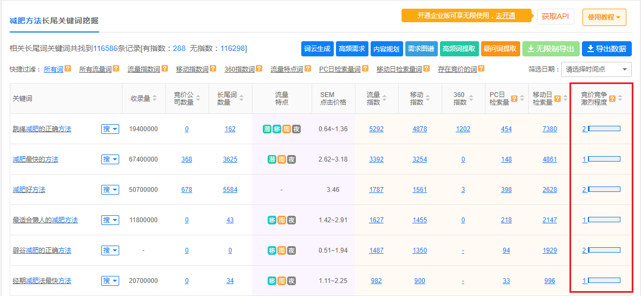Image resolution: width=641 pixels, height=296 pixels.
Task: Sort table by 流量指数 column
Action: coord(385,98)
